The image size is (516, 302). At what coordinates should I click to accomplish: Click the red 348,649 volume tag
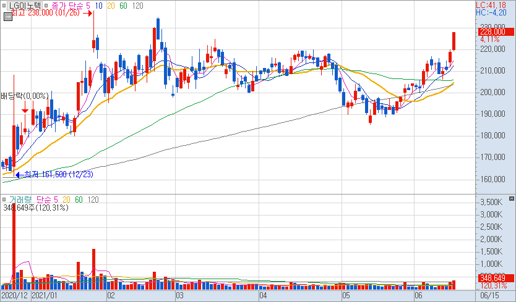[496, 279]
